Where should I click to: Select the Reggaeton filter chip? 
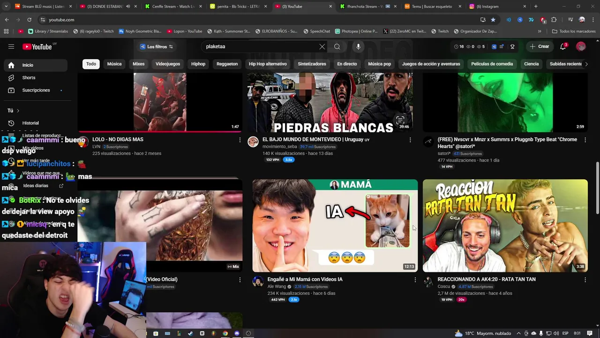tap(227, 64)
